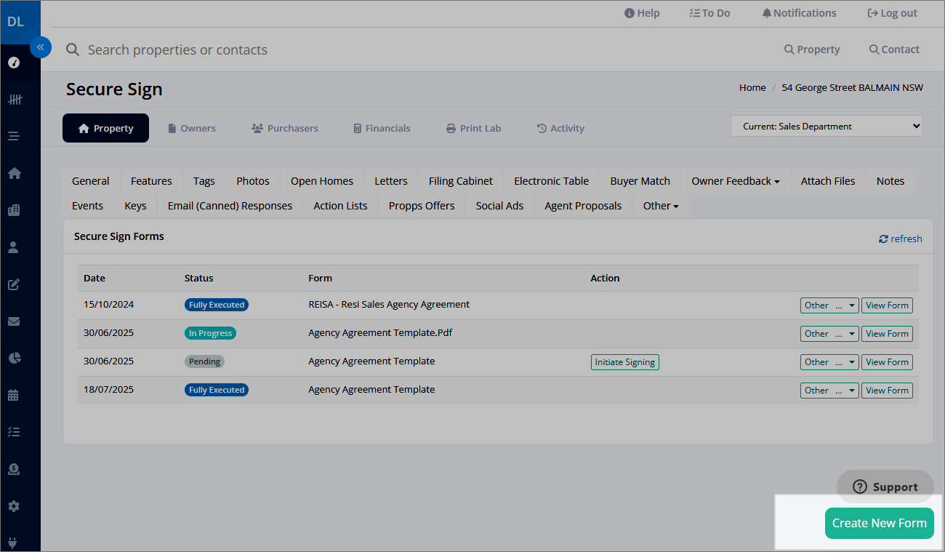This screenshot has height=552, width=945.
Task: Open the Current: Sales Department dropdown
Action: (826, 127)
